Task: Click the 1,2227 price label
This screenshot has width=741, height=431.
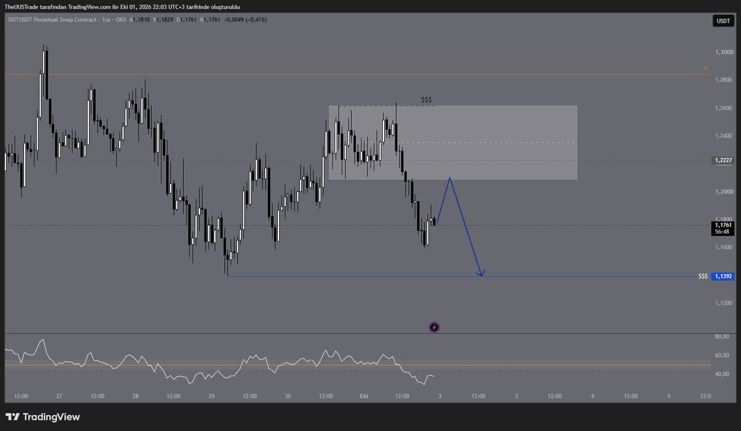Action: (x=722, y=160)
